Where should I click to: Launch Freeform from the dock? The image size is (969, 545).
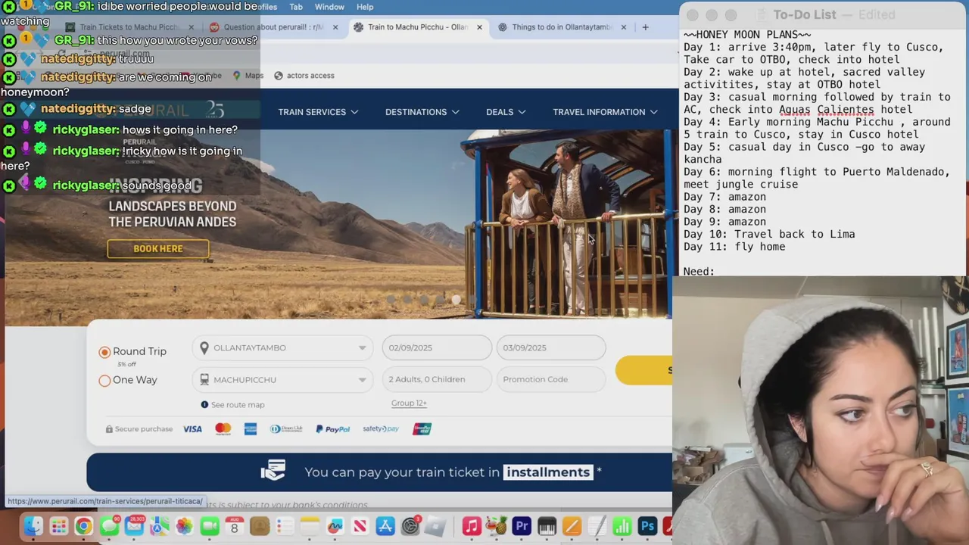(x=335, y=526)
